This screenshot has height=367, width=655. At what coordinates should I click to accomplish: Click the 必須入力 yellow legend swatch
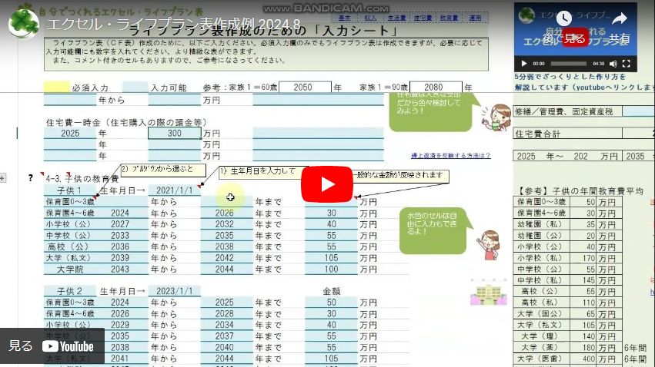coord(57,87)
